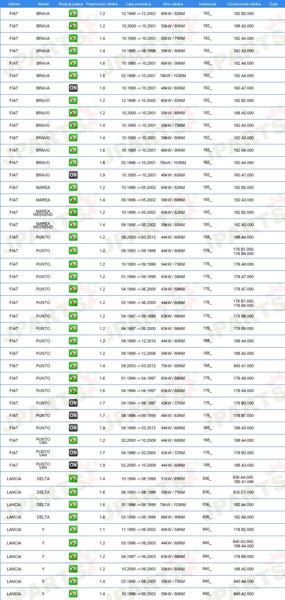Select engine code 843 A1.000
This screenshot has width=285, height=600.
tap(244, 366)
